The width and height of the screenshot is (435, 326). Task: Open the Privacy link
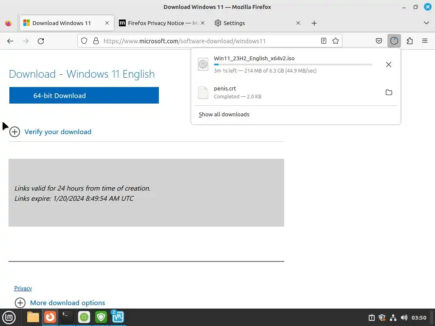click(23, 288)
